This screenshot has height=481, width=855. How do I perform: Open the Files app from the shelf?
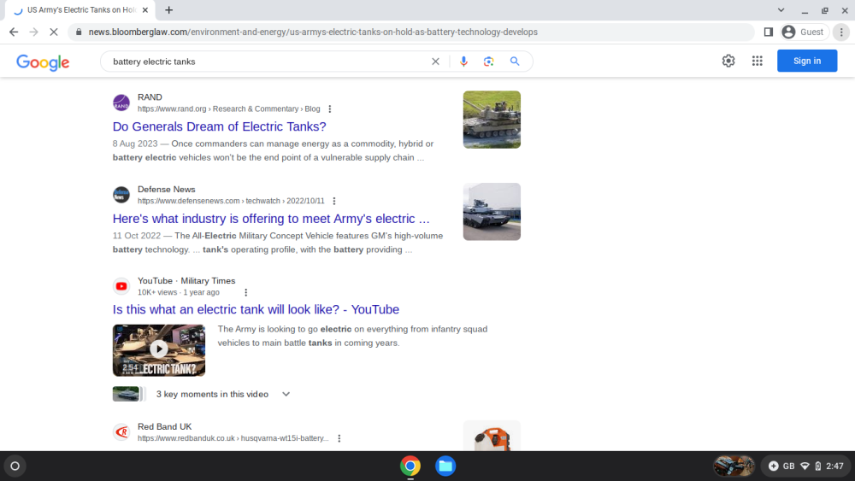pos(445,466)
